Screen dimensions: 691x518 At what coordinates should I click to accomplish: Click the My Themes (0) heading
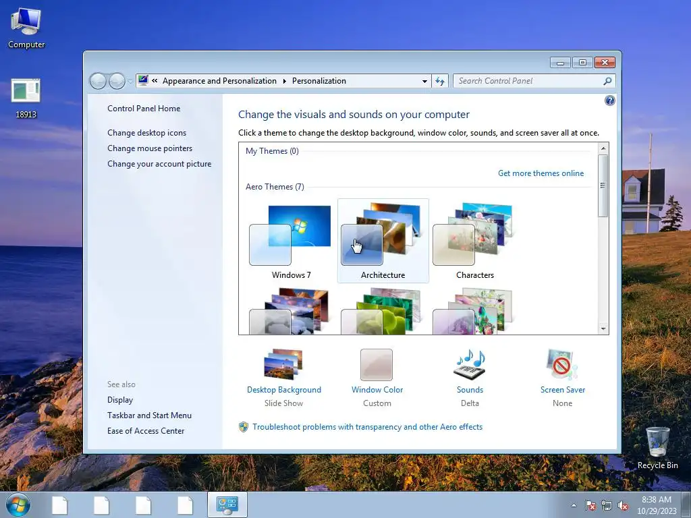272,151
